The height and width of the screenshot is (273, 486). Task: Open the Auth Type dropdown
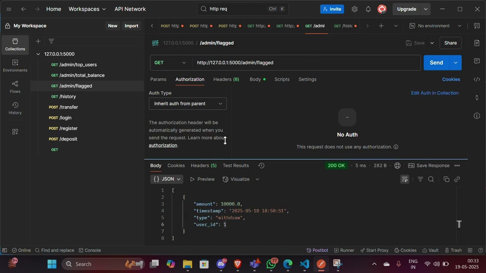[x=188, y=104]
